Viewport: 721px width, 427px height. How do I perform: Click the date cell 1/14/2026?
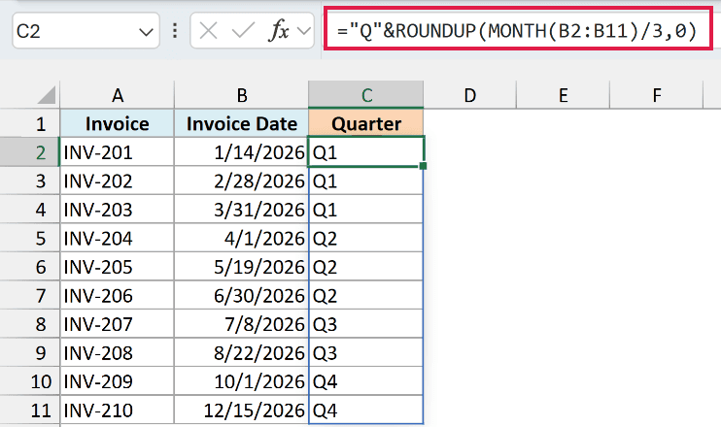click(241, 152)
